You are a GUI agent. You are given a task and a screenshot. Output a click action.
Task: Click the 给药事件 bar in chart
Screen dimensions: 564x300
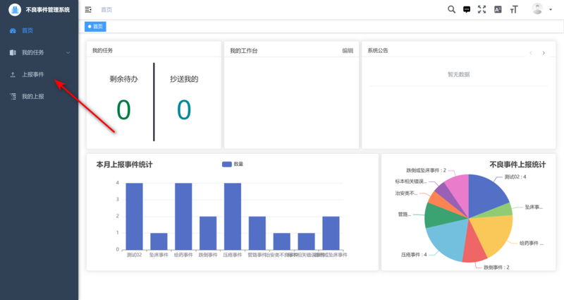click(x=183, y=217)
